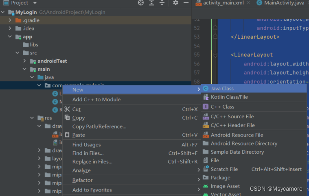Select the app module icon
This screenshot has height=196, width=309.
tap(18, 37)
